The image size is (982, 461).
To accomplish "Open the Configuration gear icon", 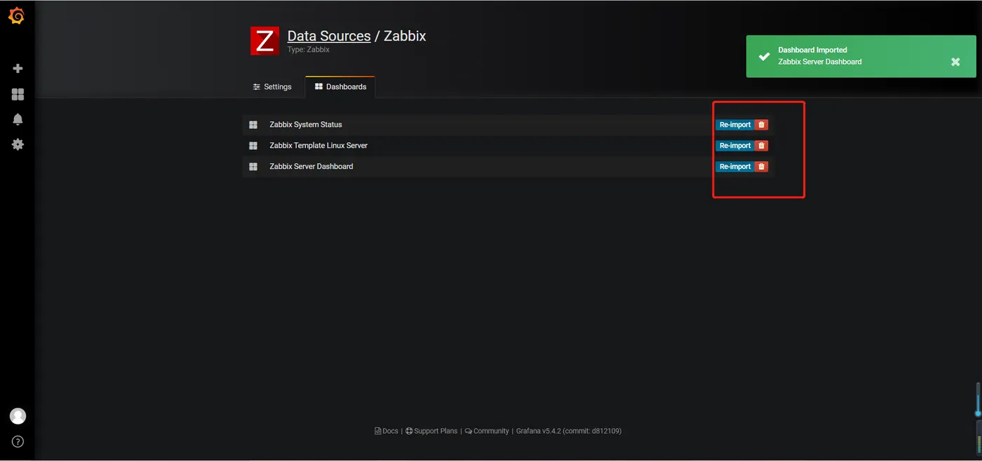I will (18, 144).
